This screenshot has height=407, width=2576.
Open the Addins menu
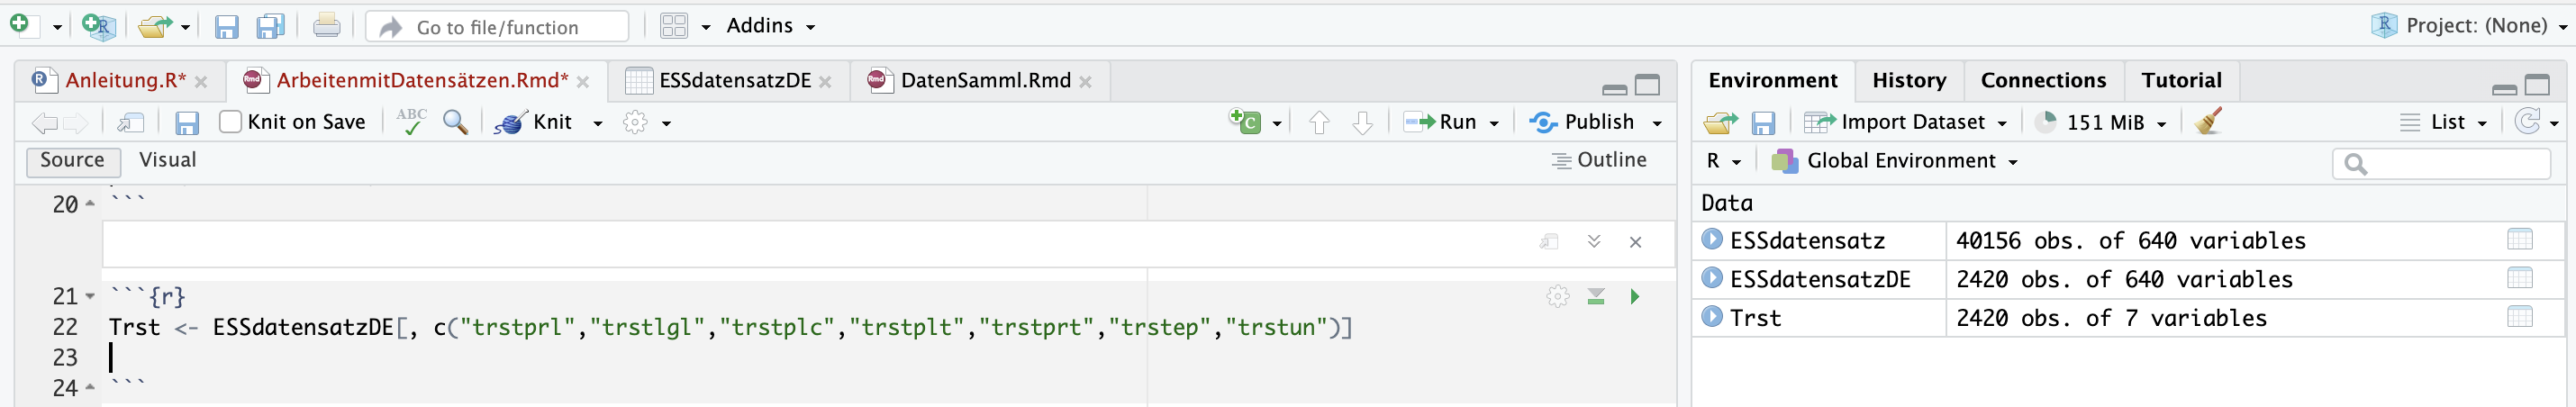pos(770,26)
